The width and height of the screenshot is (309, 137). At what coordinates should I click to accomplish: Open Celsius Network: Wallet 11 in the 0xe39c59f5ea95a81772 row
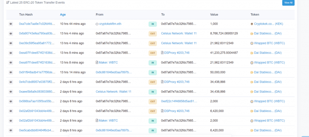(179, 43)
